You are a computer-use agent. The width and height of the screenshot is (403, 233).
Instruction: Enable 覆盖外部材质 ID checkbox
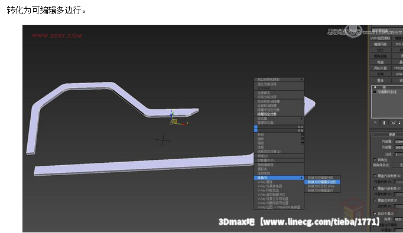375,188
